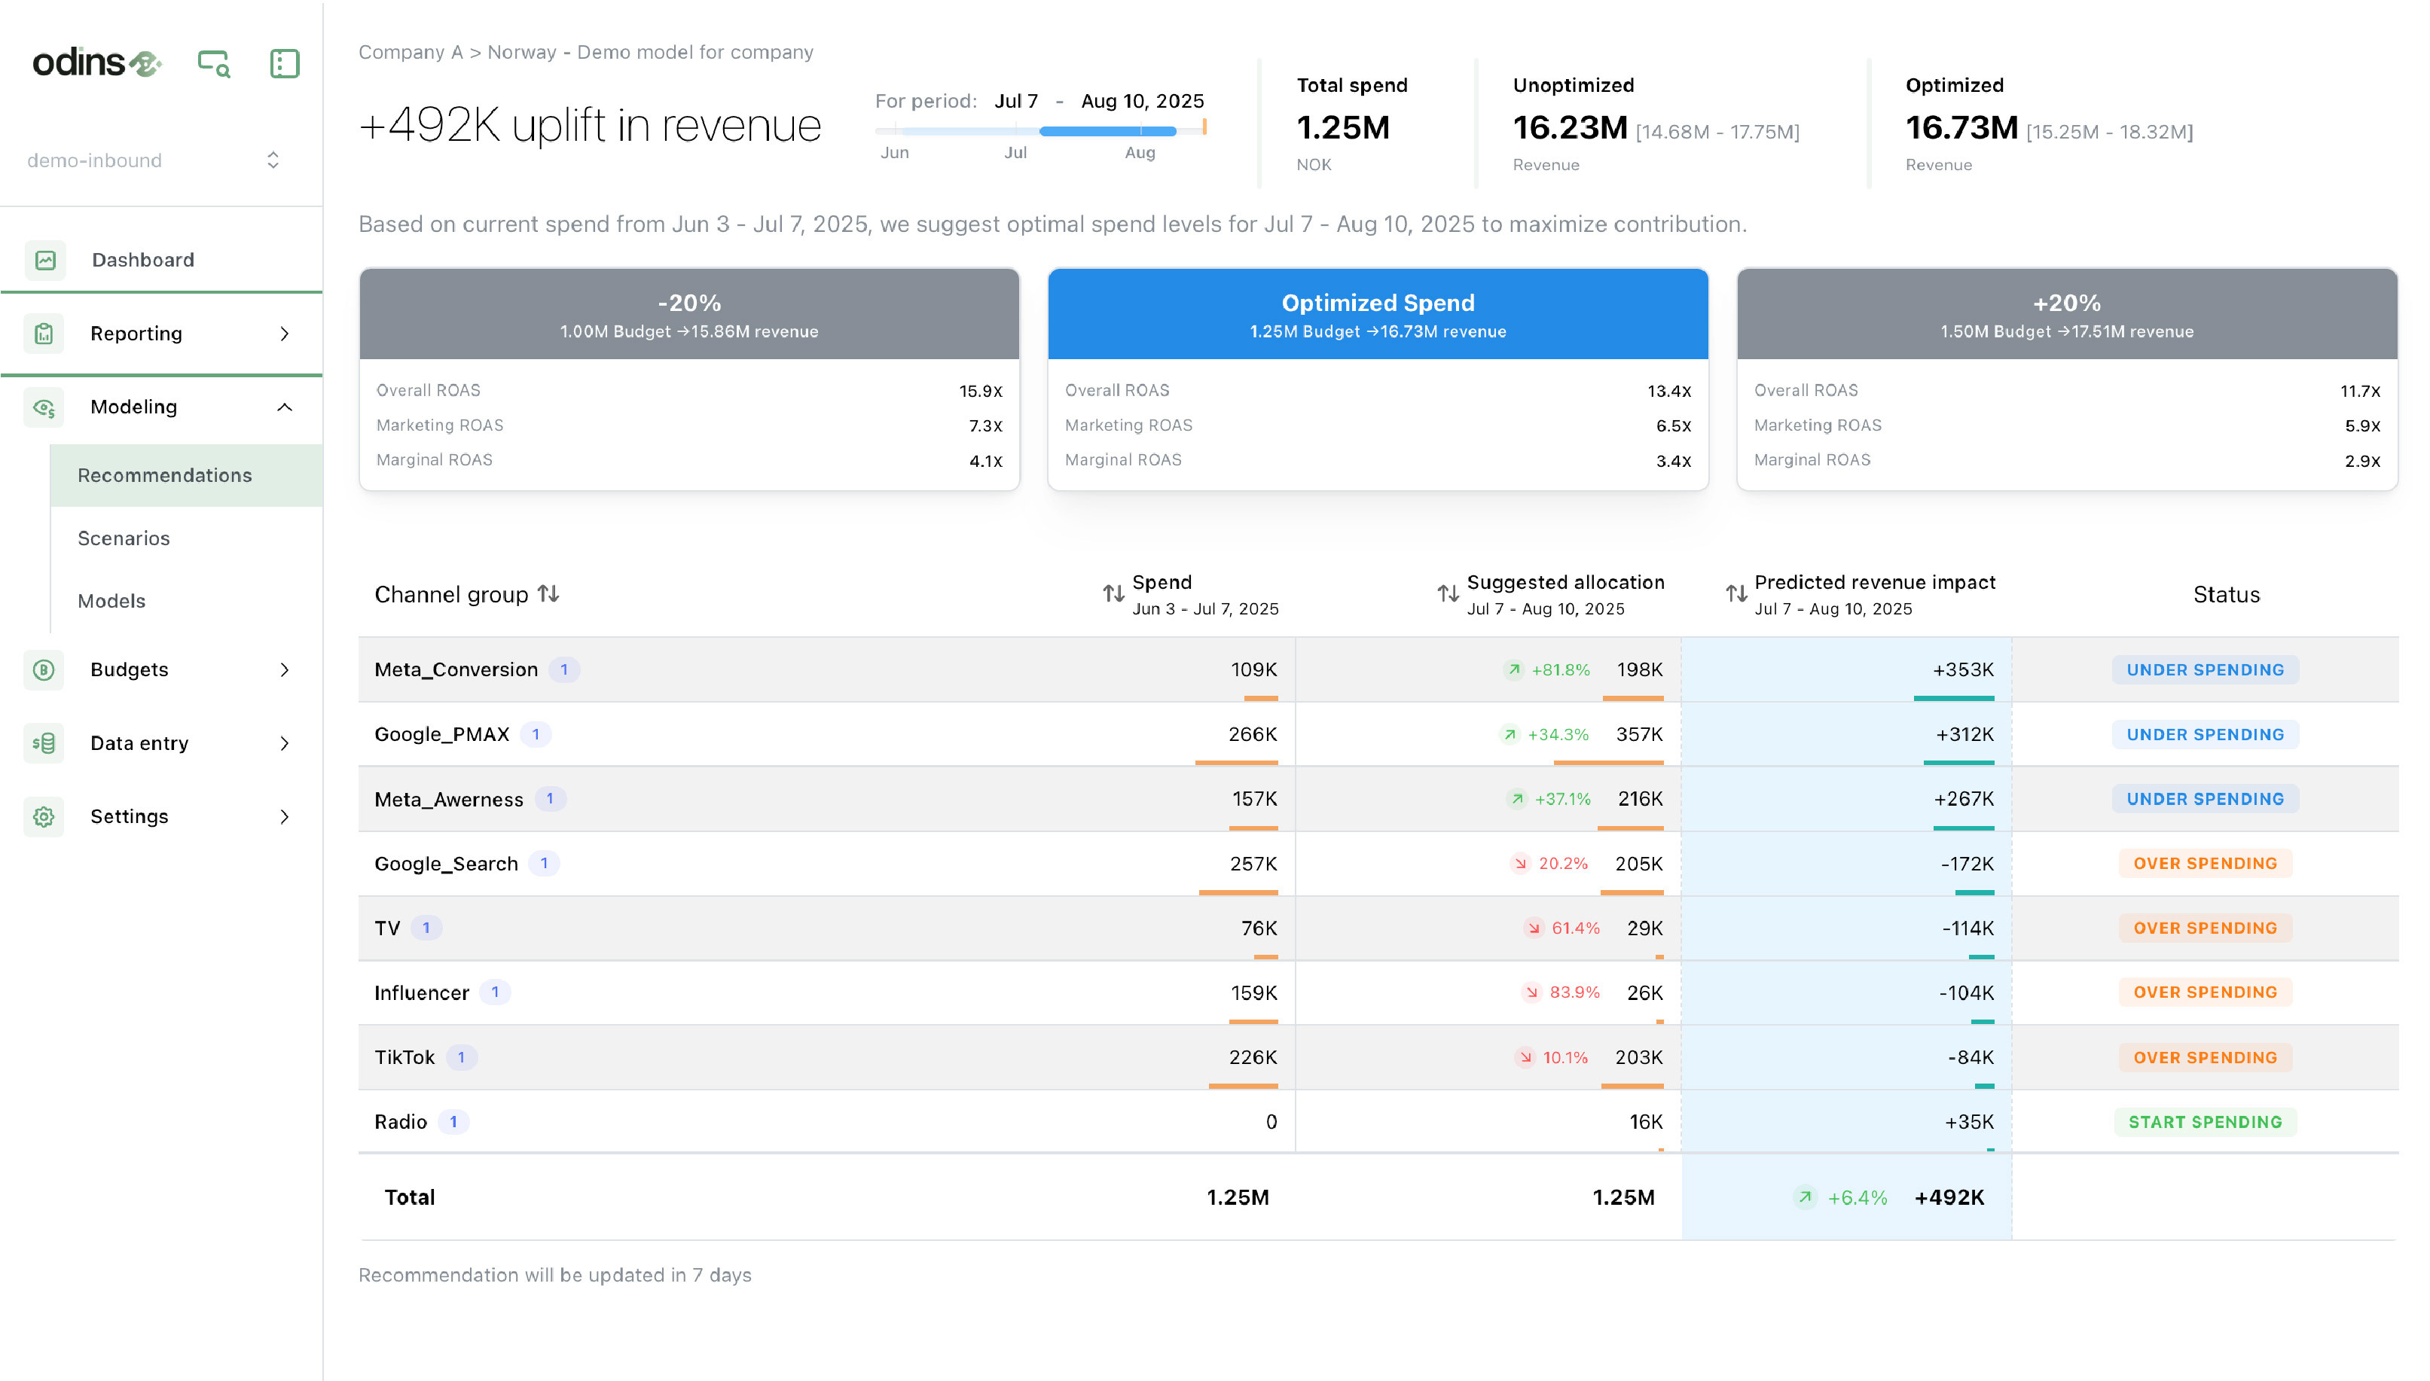Click the sidebar collapse panel icon
The height and width of the screenshot is (1381, 2430).
284,63
